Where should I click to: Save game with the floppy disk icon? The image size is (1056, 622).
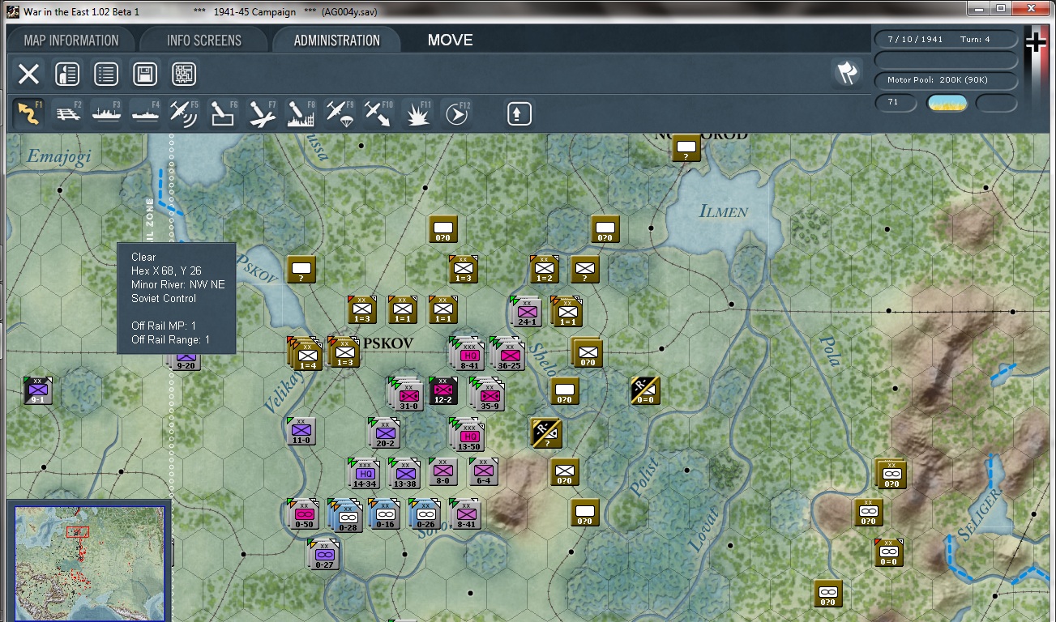(145, 75)
